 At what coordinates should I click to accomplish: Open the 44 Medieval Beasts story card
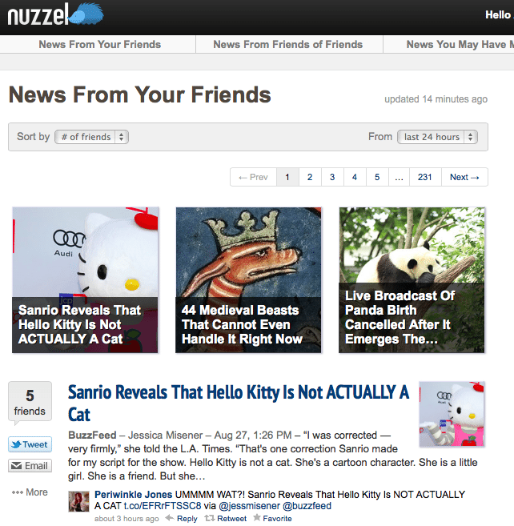click(x=248, y=280)
